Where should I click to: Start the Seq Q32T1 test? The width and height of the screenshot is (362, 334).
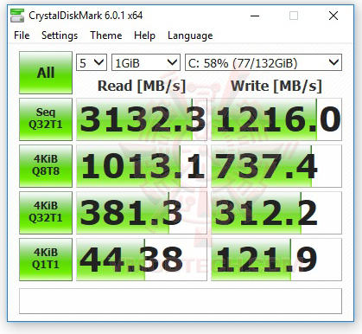click(46, 119)
